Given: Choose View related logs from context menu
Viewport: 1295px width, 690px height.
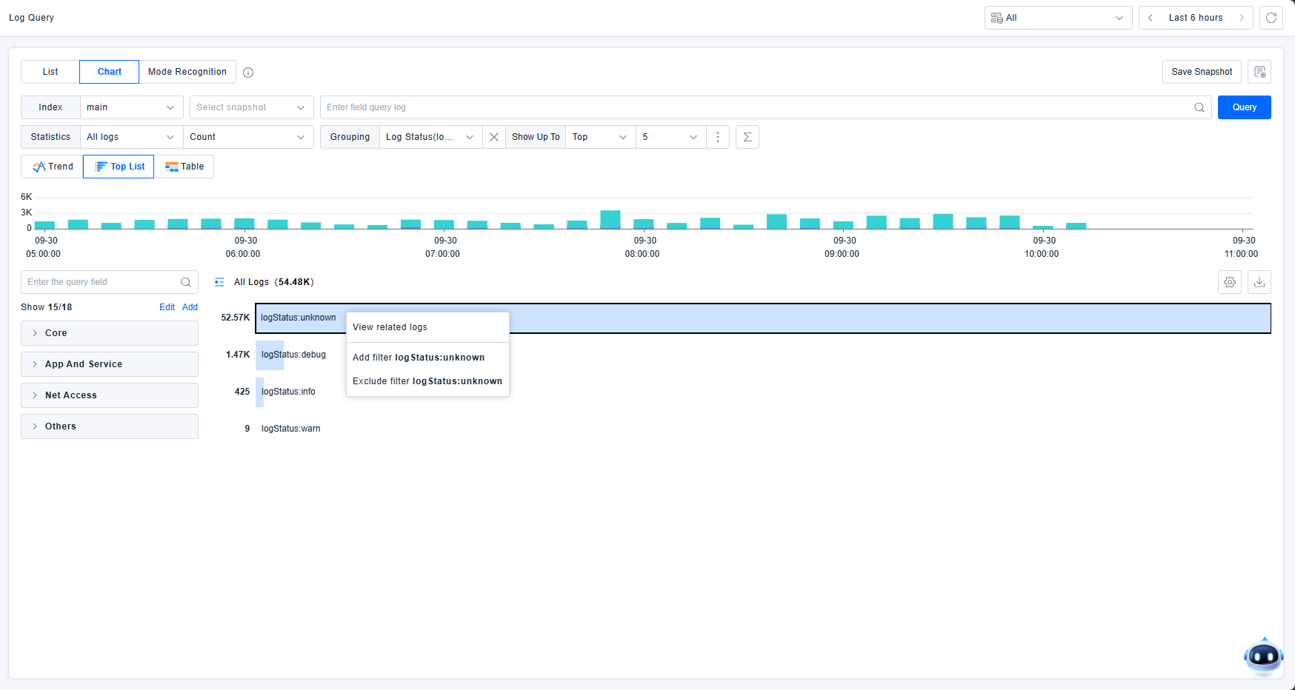Looking at the screenshot, I should [x=390, y=327].
